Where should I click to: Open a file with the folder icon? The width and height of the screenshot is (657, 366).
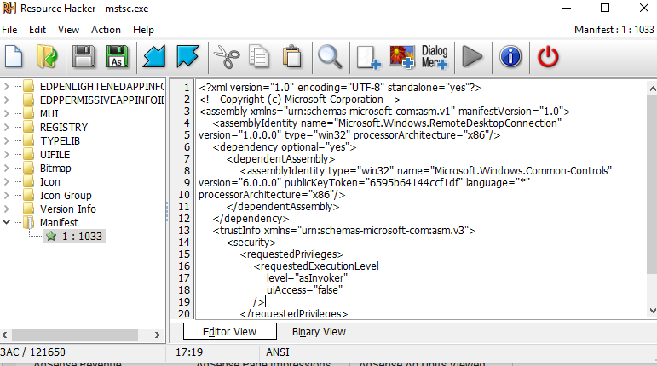tap(47, 56)
